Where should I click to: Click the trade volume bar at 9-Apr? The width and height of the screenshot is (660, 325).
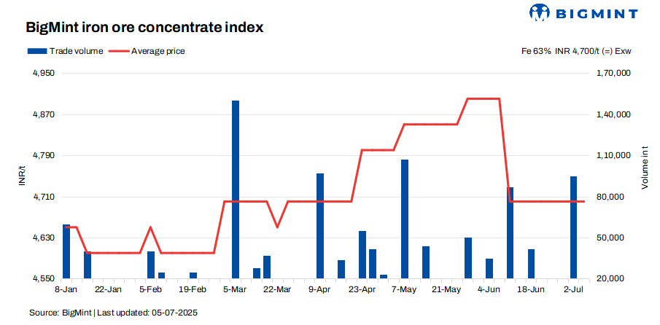(320, 226)
